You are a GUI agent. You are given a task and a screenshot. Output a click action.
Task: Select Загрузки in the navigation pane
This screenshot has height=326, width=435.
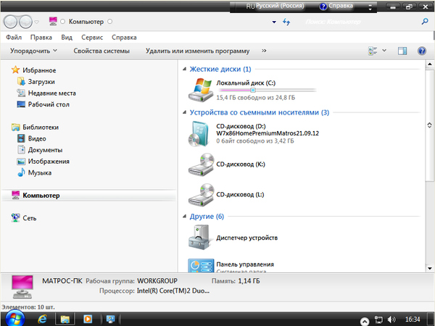click(x=41, y=82)
